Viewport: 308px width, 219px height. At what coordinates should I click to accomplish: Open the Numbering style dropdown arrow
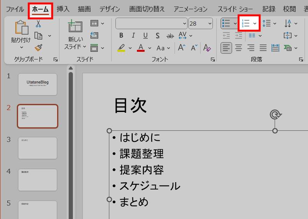coord(255,23)
